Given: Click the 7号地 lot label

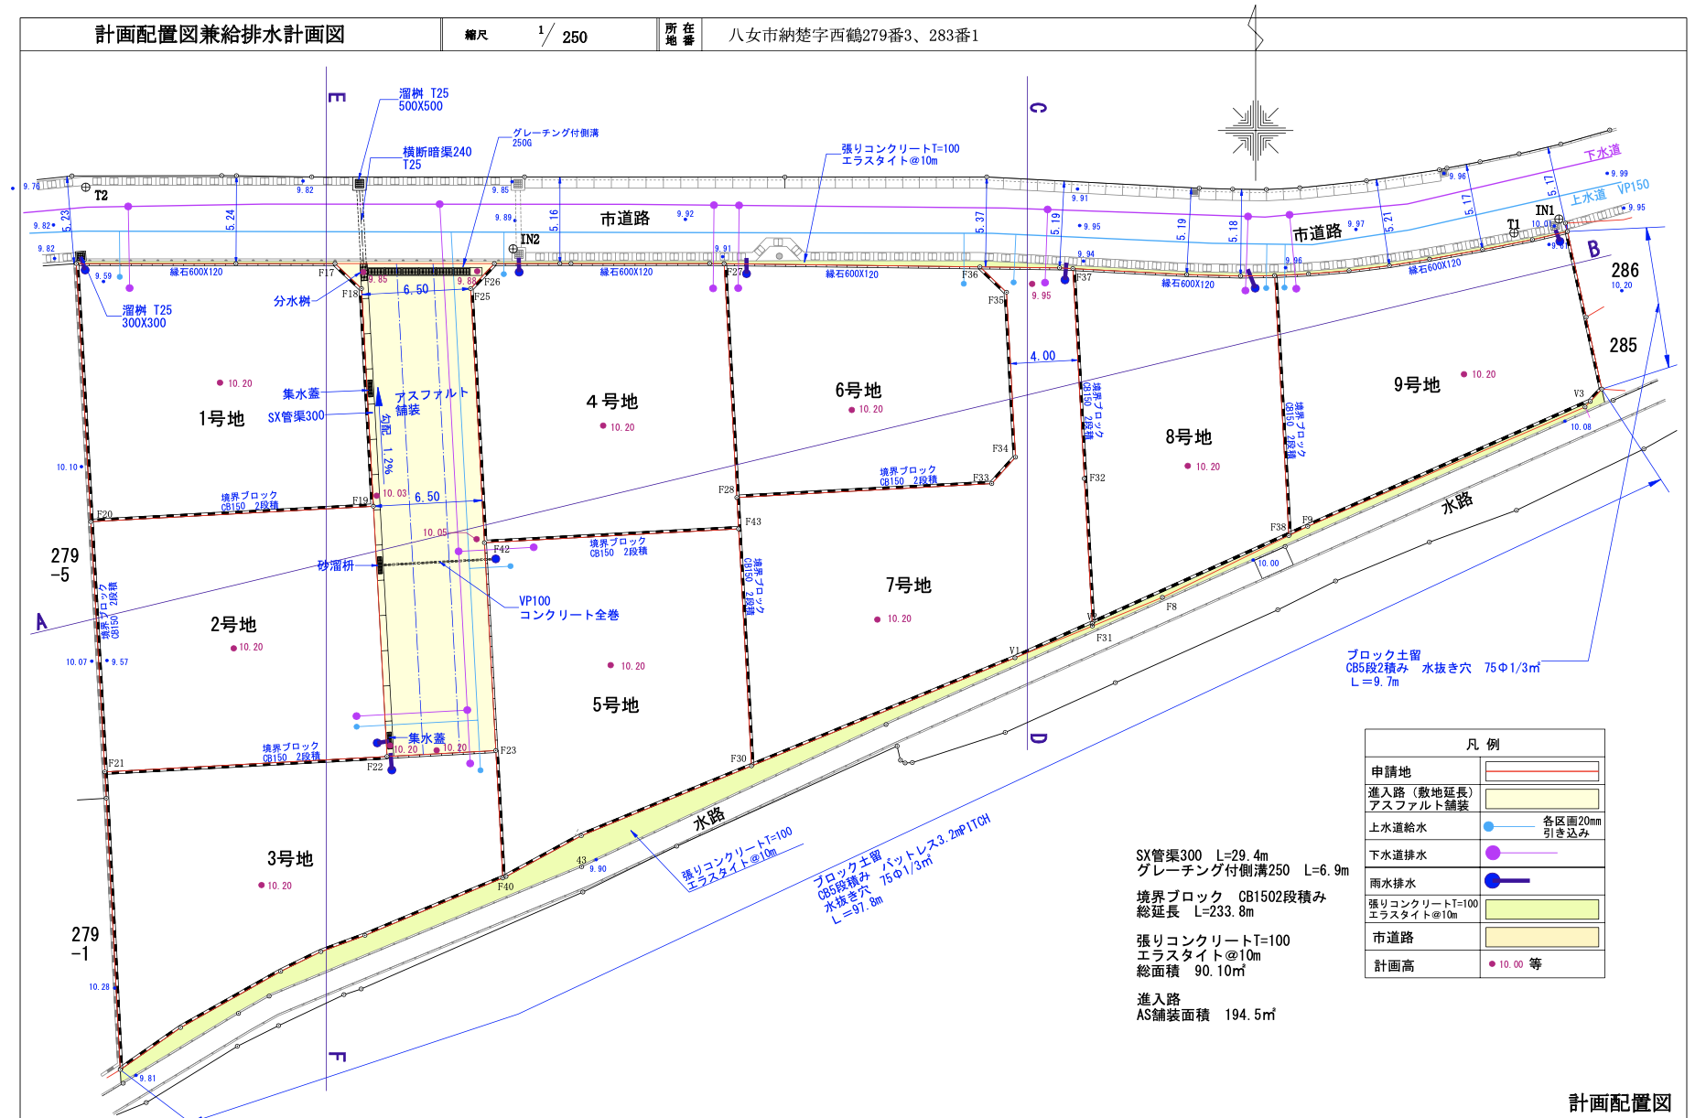Looking at the screenshot, I should (908, 586).
